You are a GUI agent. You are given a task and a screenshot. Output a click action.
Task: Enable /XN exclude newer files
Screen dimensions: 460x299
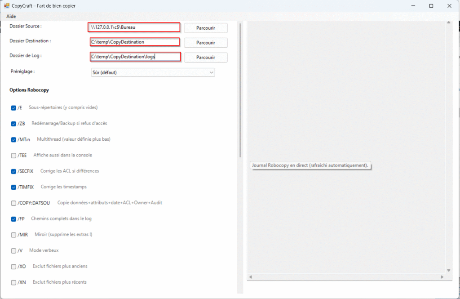13,282
